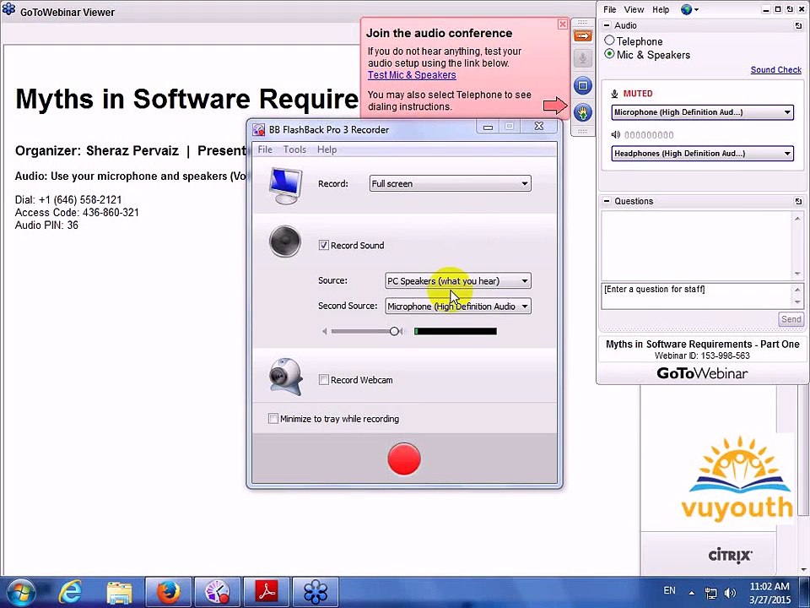
Task: Collapse the Audio pane
Action: 607,25
